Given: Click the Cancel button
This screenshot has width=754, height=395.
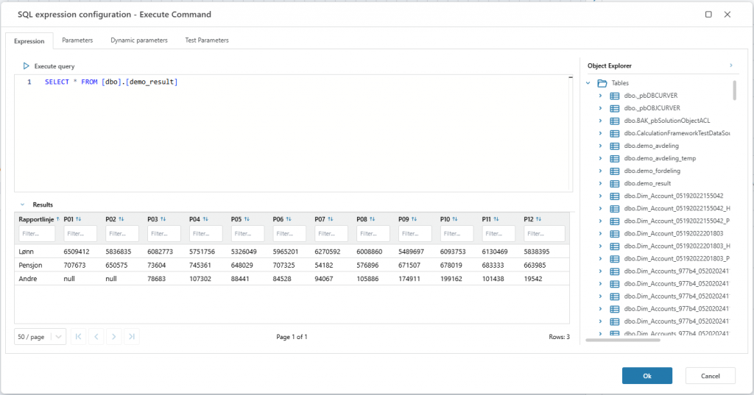Looking at the screenshot, I should (710, 376).
